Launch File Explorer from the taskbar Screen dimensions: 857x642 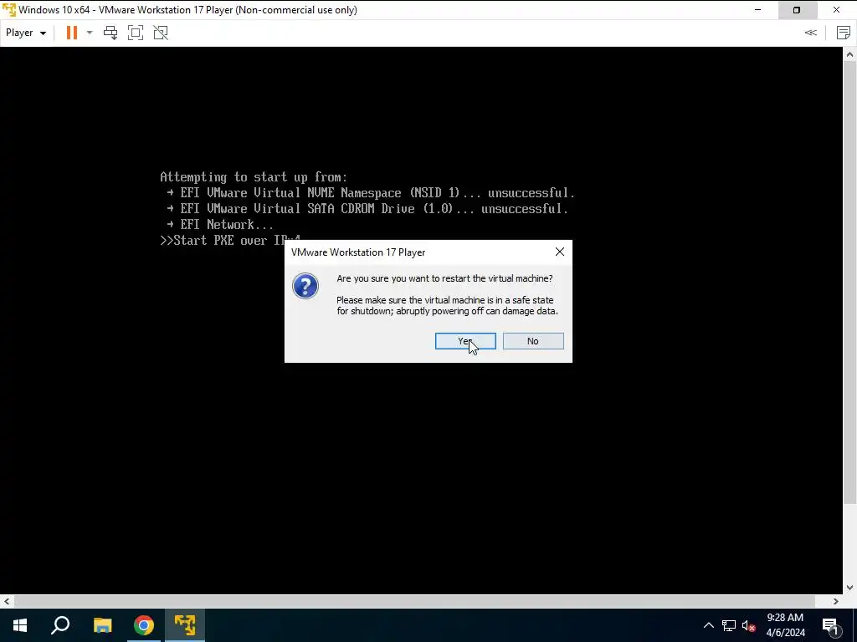[102, 625]
